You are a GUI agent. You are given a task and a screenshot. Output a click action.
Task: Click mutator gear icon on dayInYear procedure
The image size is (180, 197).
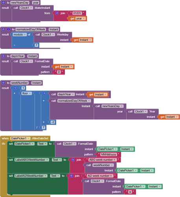point(4,56)
